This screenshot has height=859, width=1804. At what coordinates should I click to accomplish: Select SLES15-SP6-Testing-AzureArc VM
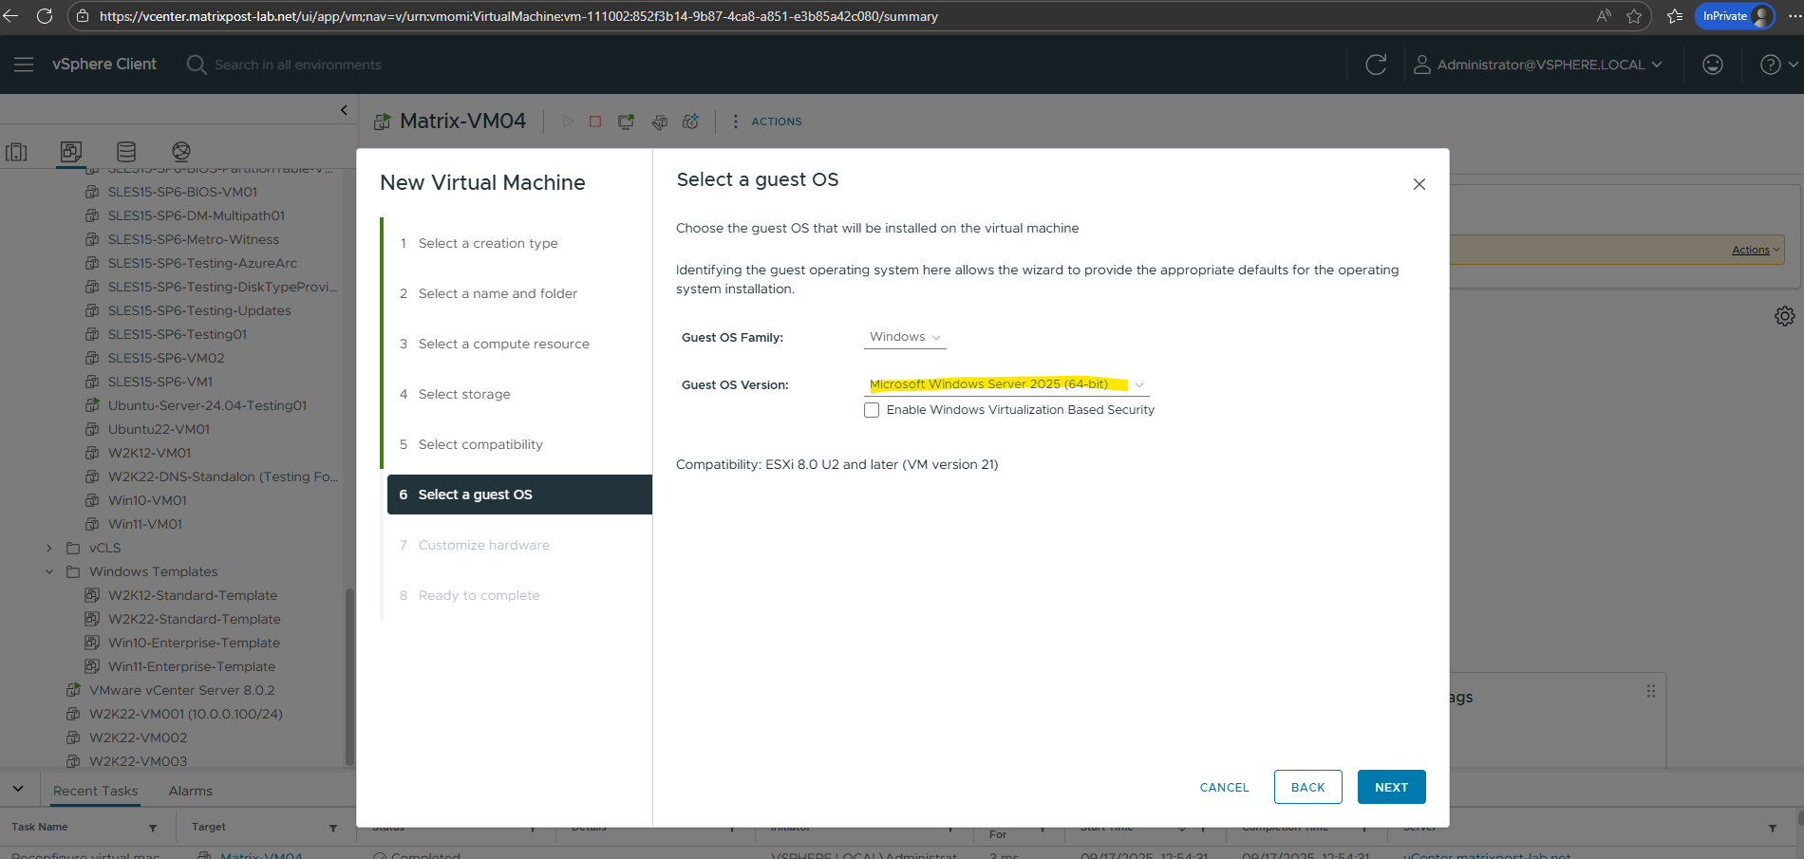202,263
